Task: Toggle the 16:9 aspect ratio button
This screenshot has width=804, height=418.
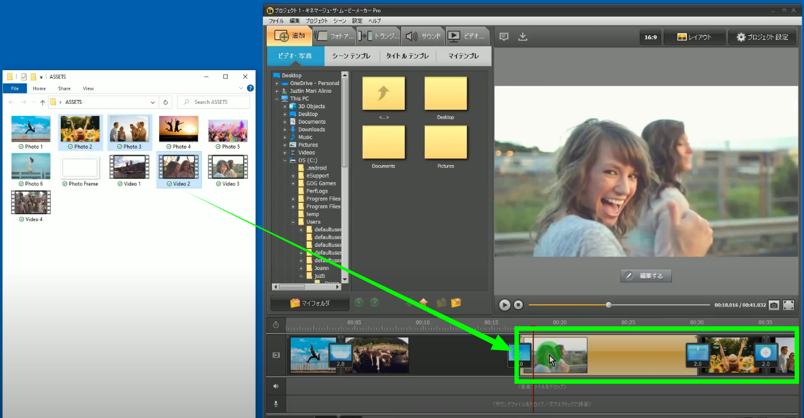Action: [650, 38]
